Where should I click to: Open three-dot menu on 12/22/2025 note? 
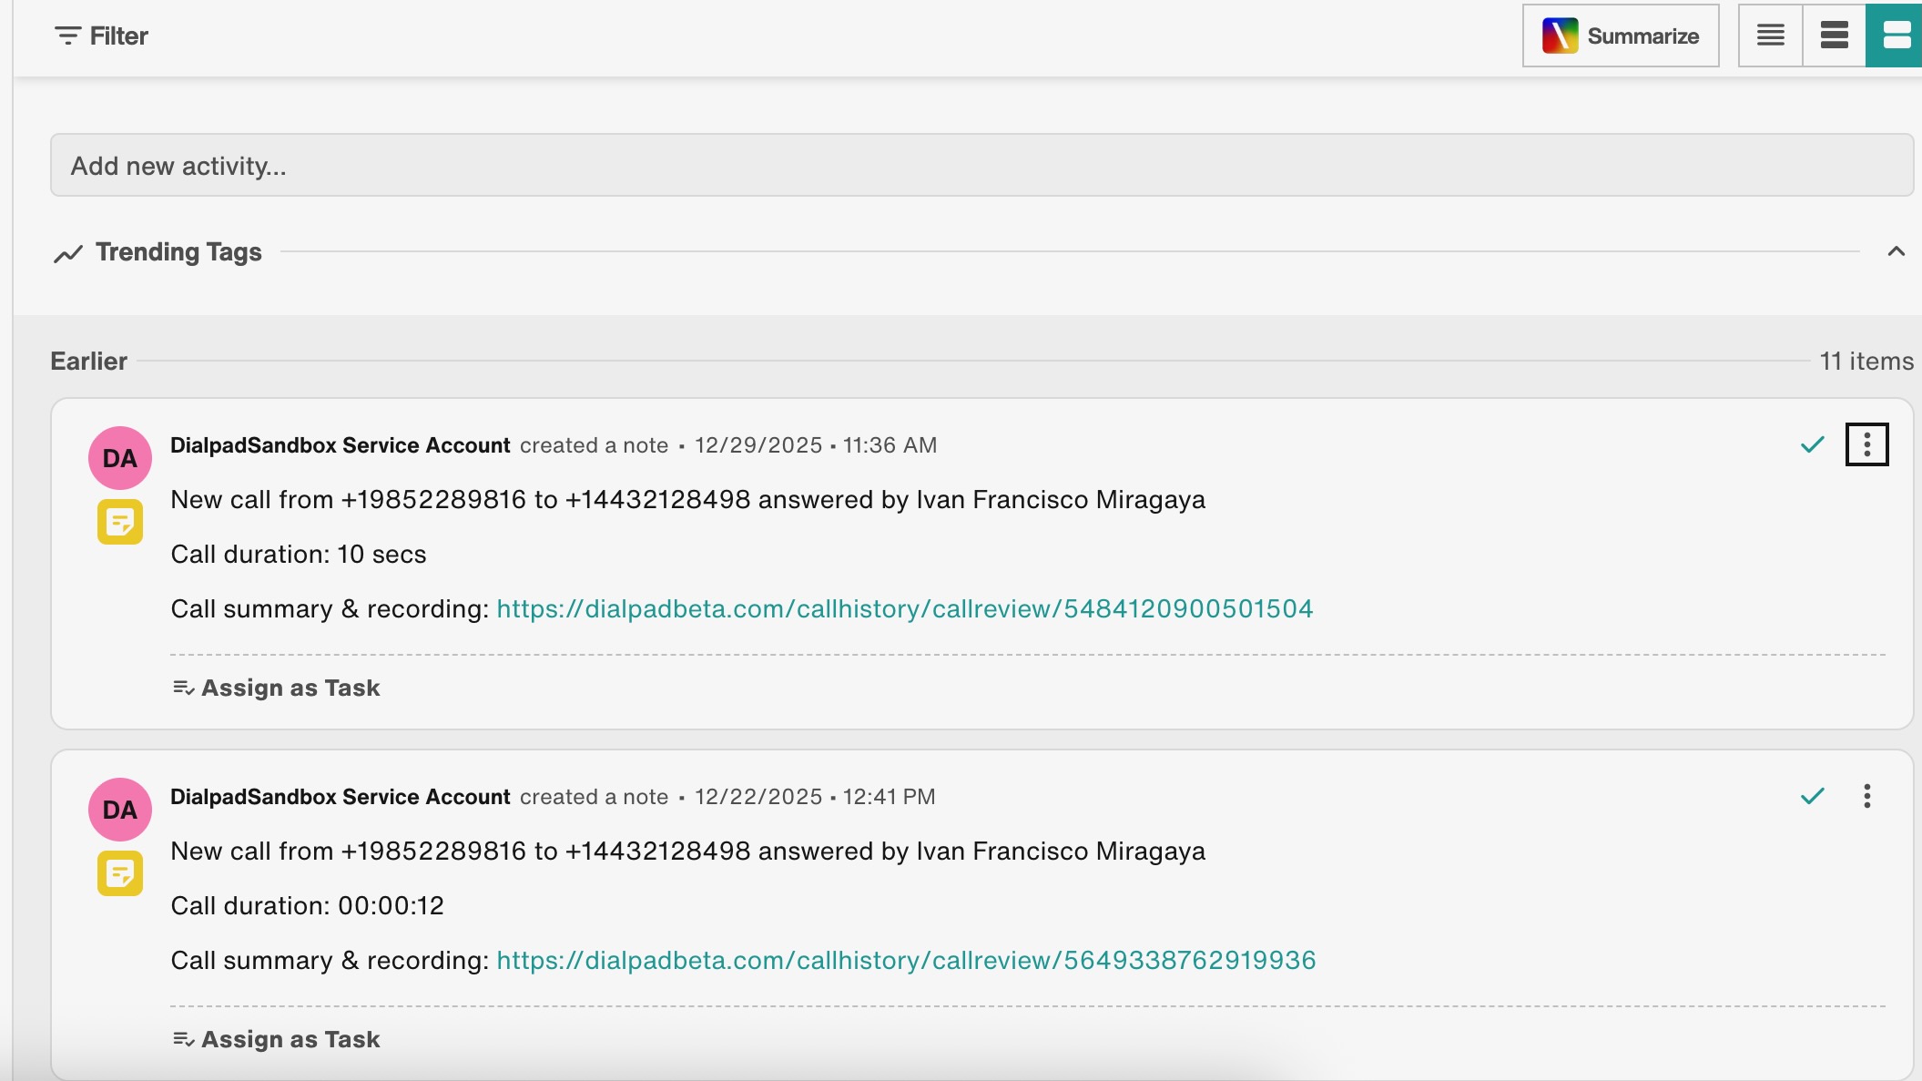click(1866, 796)
